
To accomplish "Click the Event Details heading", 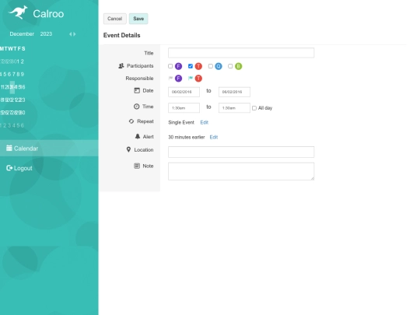I will coord(122,35).
